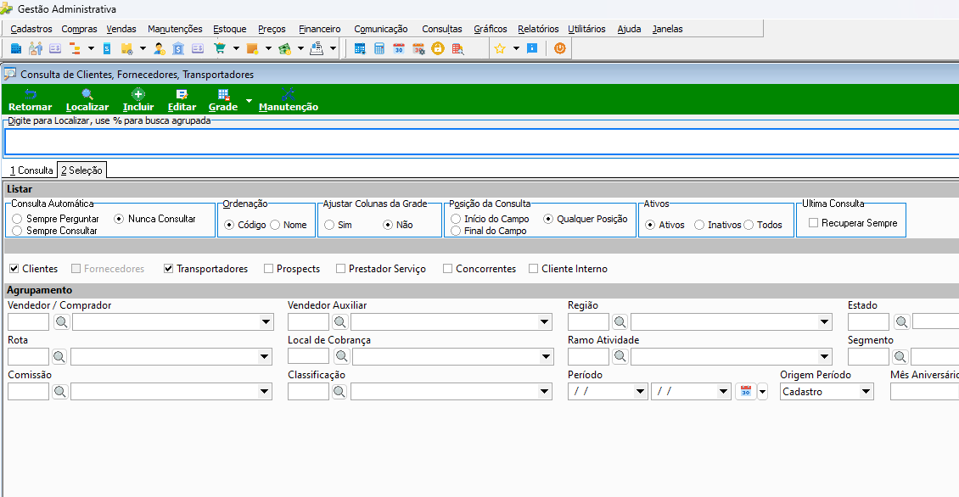Open the Utilitários menu
The image size is (959, 497).
(586, 29)
